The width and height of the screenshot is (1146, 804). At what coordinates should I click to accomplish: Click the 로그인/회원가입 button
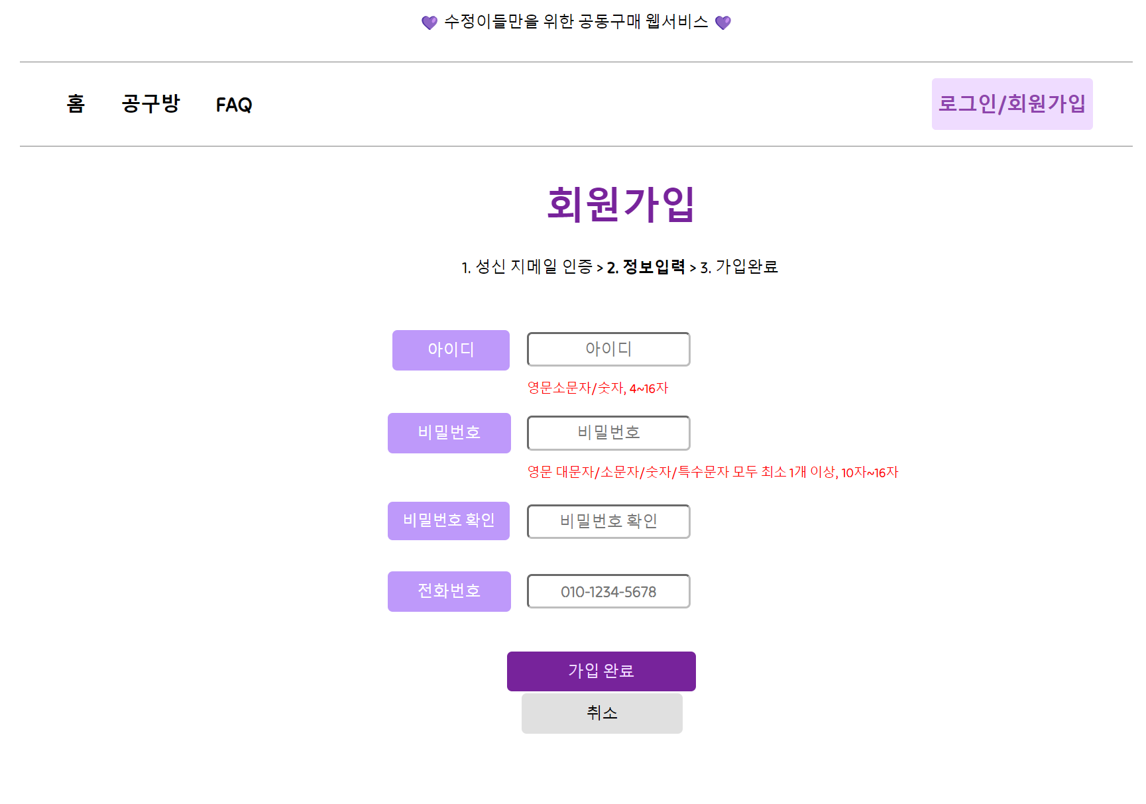click(1012, 103)
